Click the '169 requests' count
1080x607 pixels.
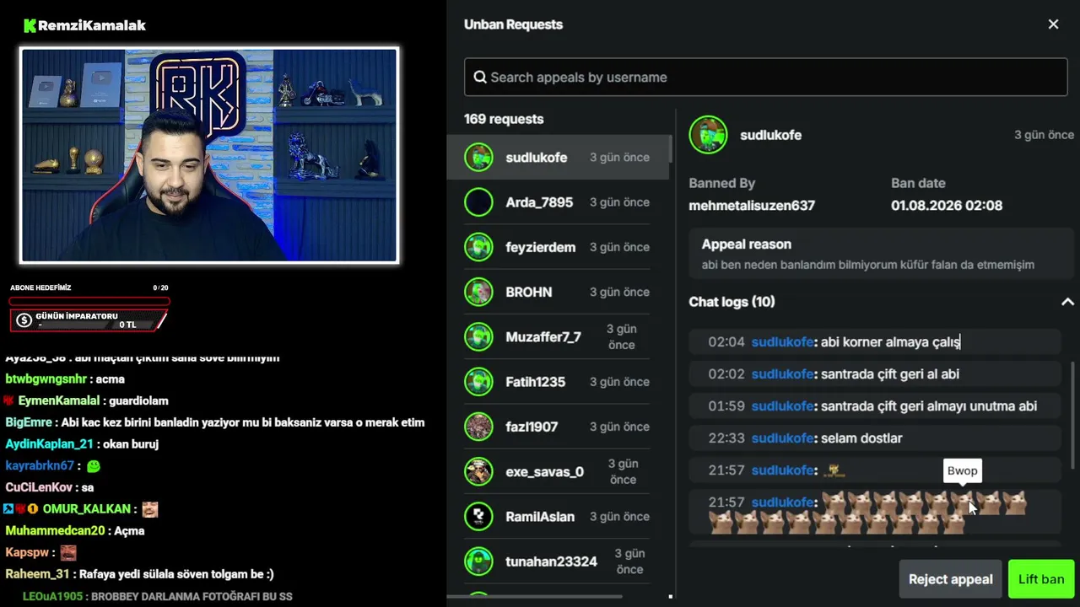pyautogui.click(x=504, y=119)
